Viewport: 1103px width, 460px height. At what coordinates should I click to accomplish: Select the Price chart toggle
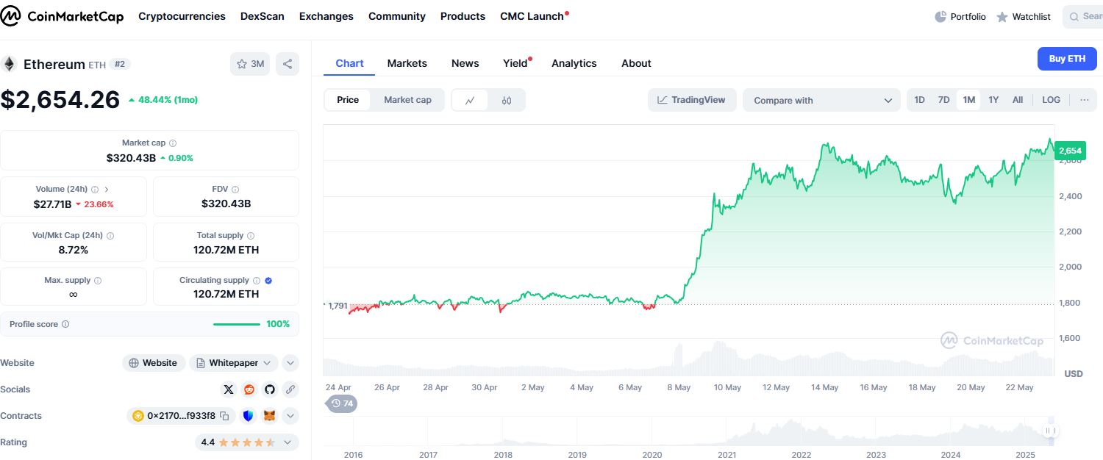(348, 100)
